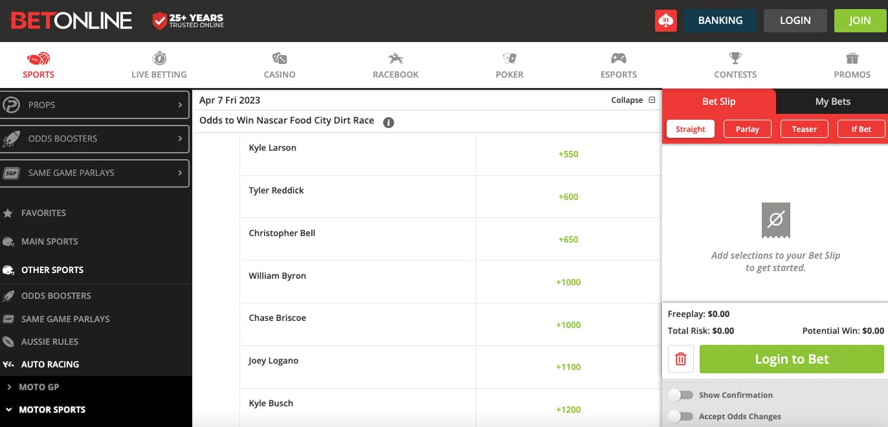The image size is (888, 427).
Task: Expand Same Game Parlays box chevron
Action: pos(181,173)
